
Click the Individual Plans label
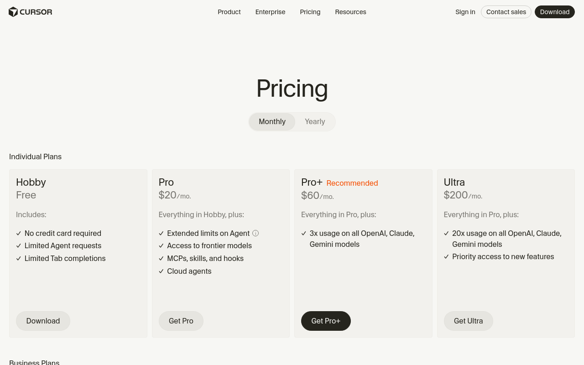point(35,156)
